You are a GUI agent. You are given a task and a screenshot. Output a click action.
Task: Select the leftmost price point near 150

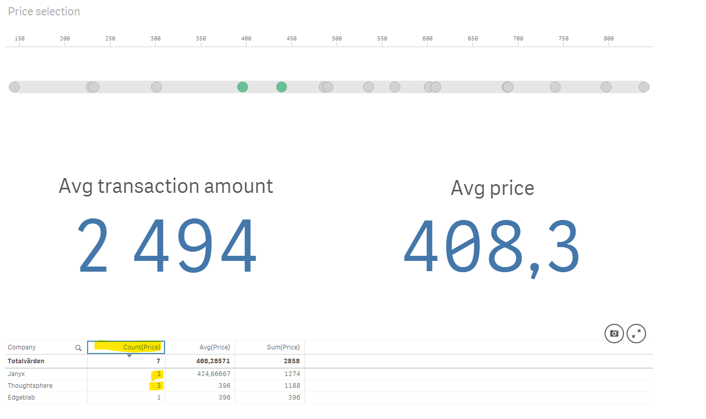[x=14, y=87]
